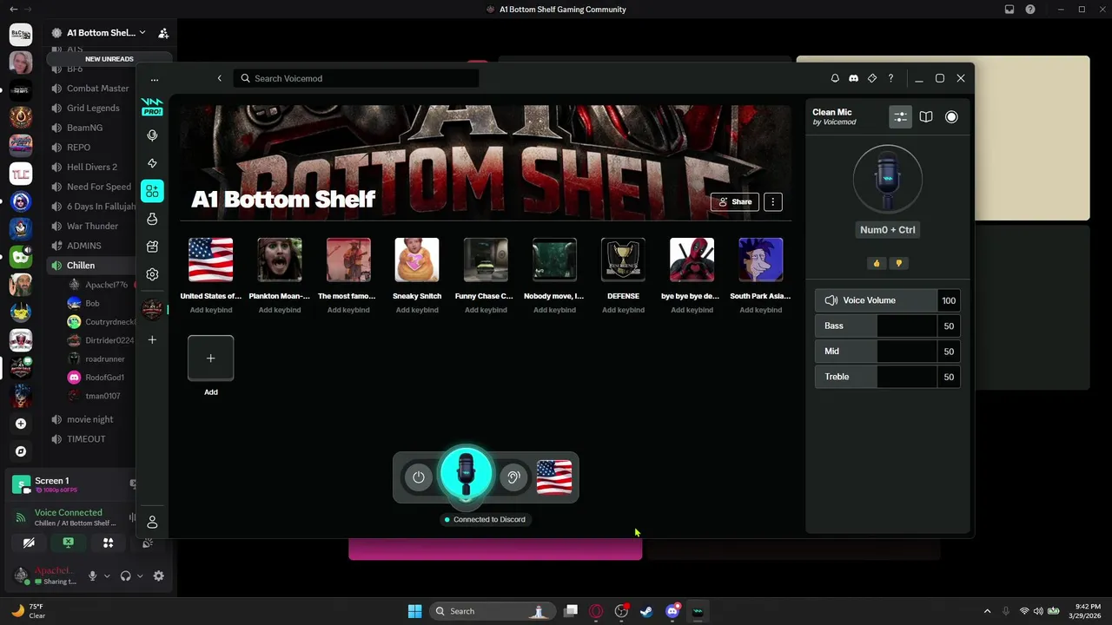Open Voicemod help question mark

[890, 78]
